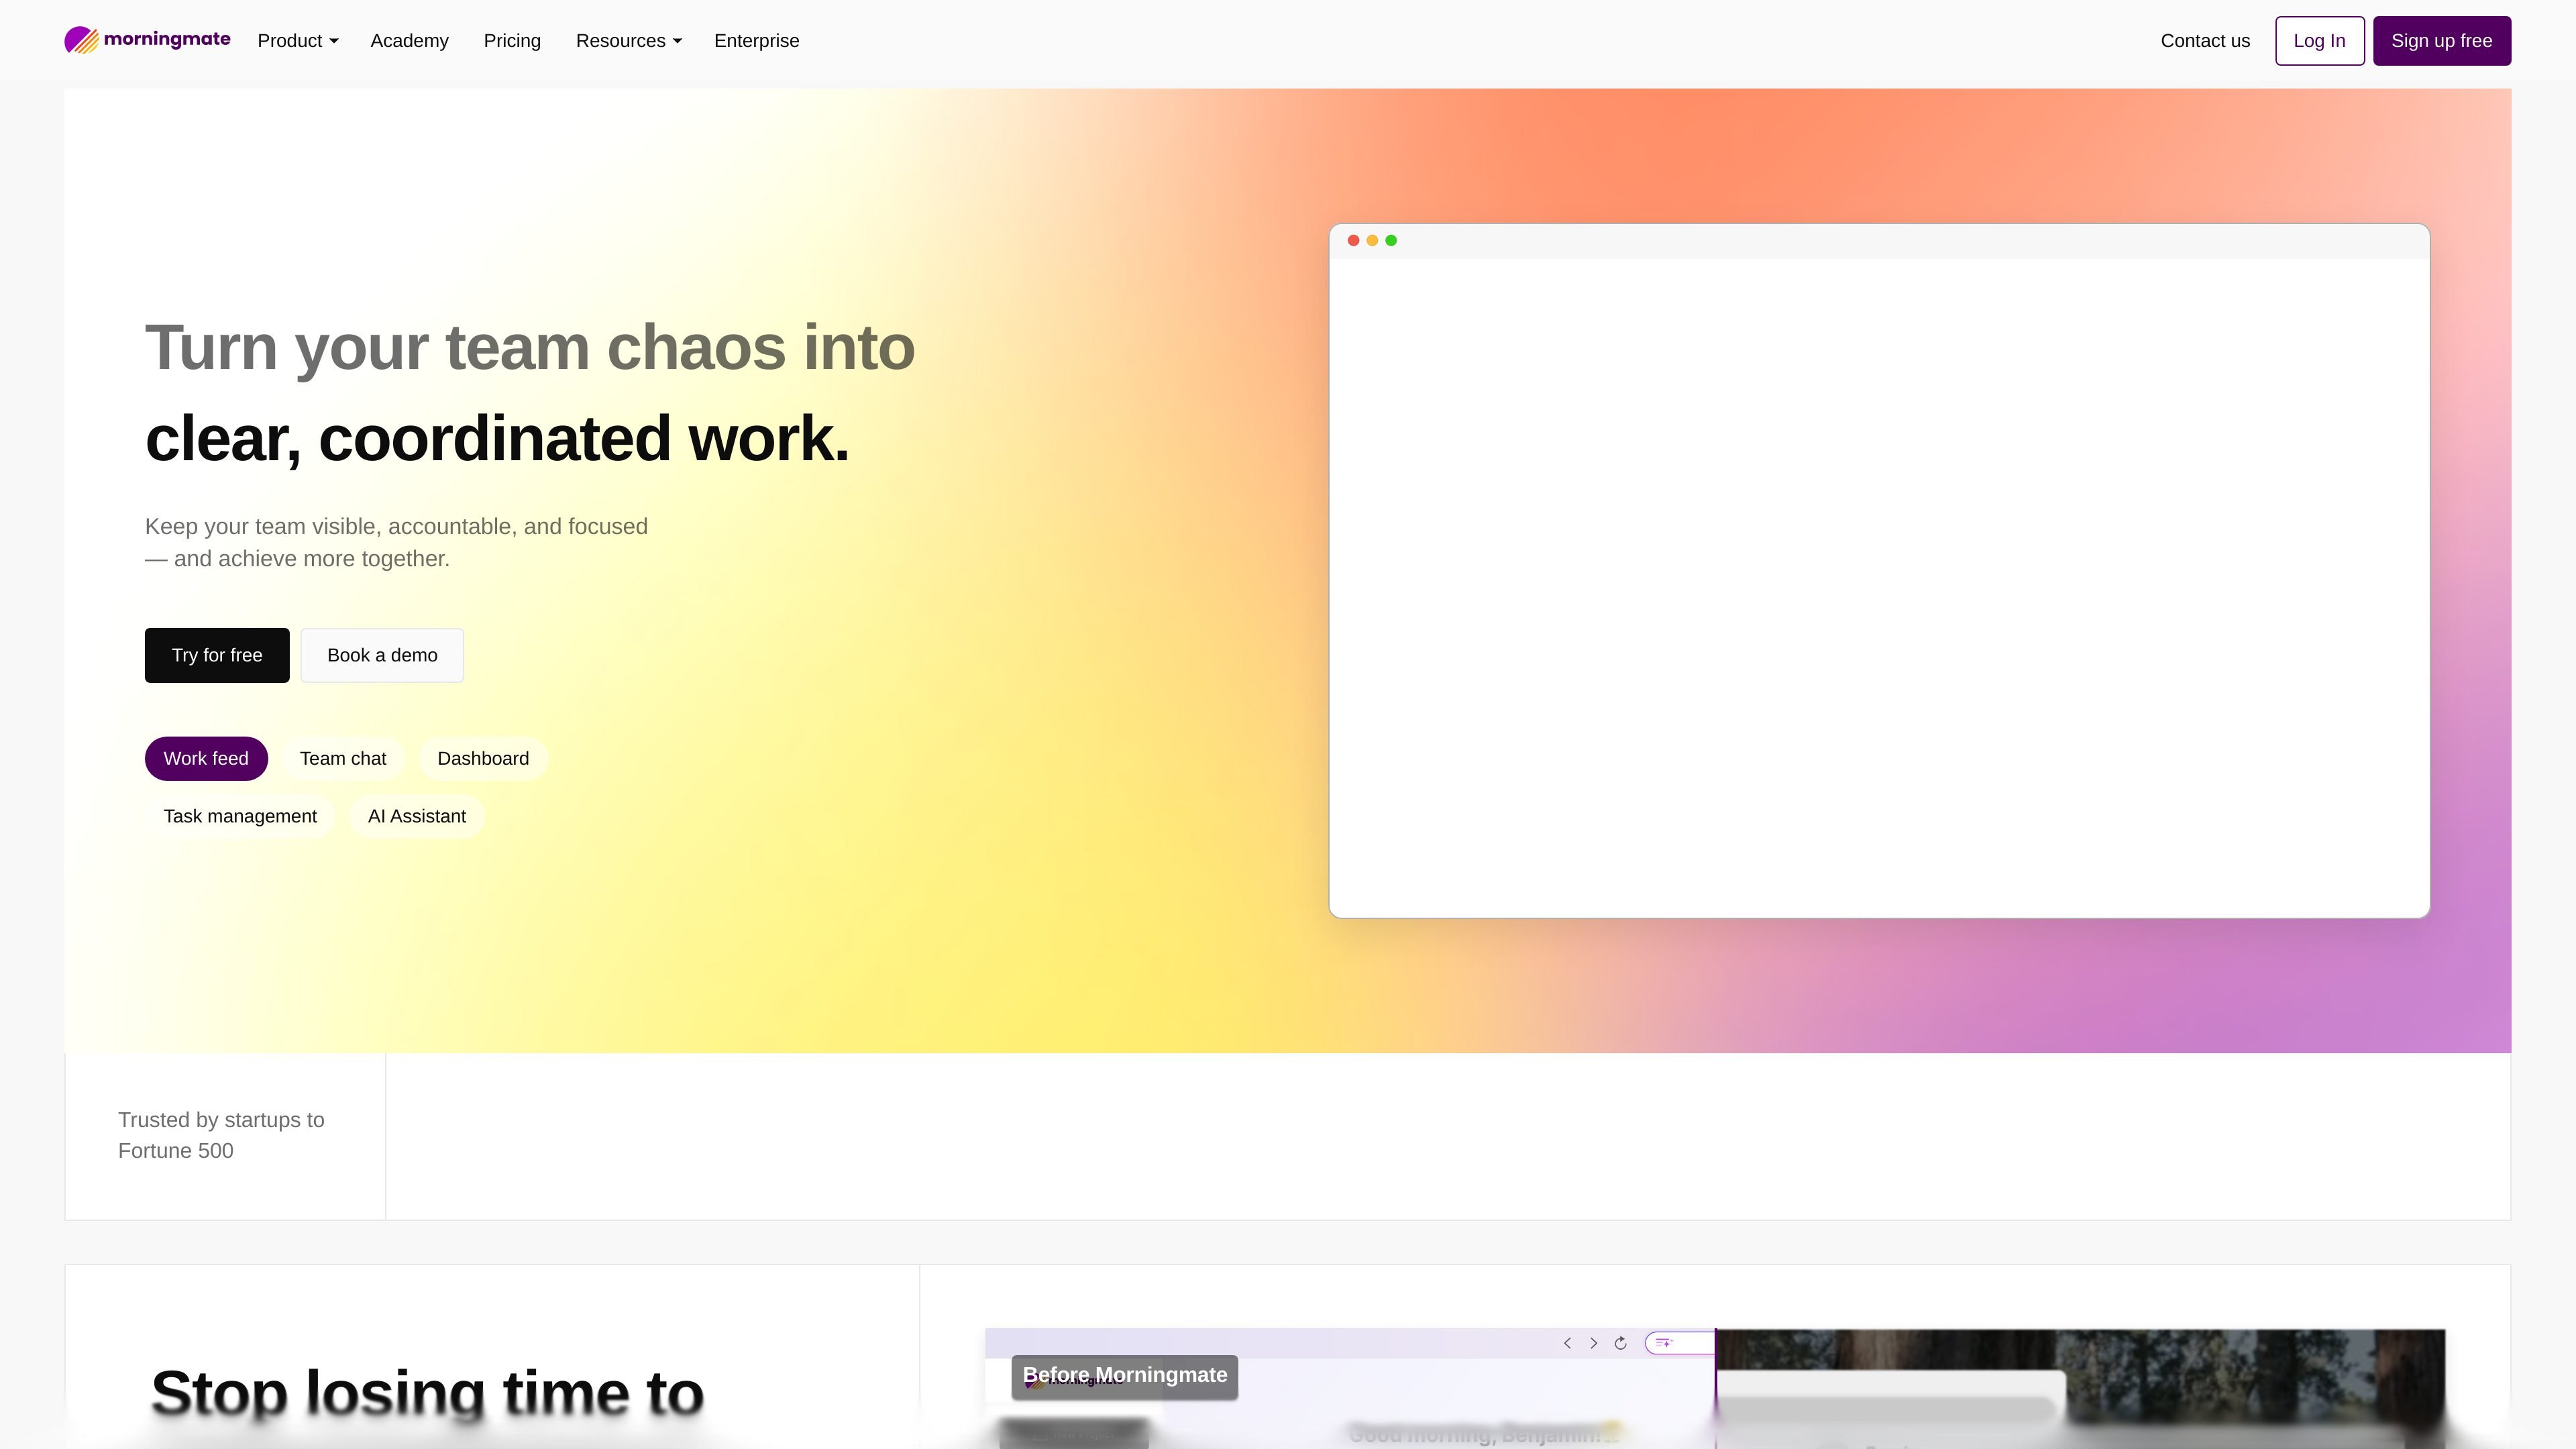Image resolution: width=2576 pixels, height=1449 pixels.
Task: Click the Try for free button
Action: (x=217, y=655)
